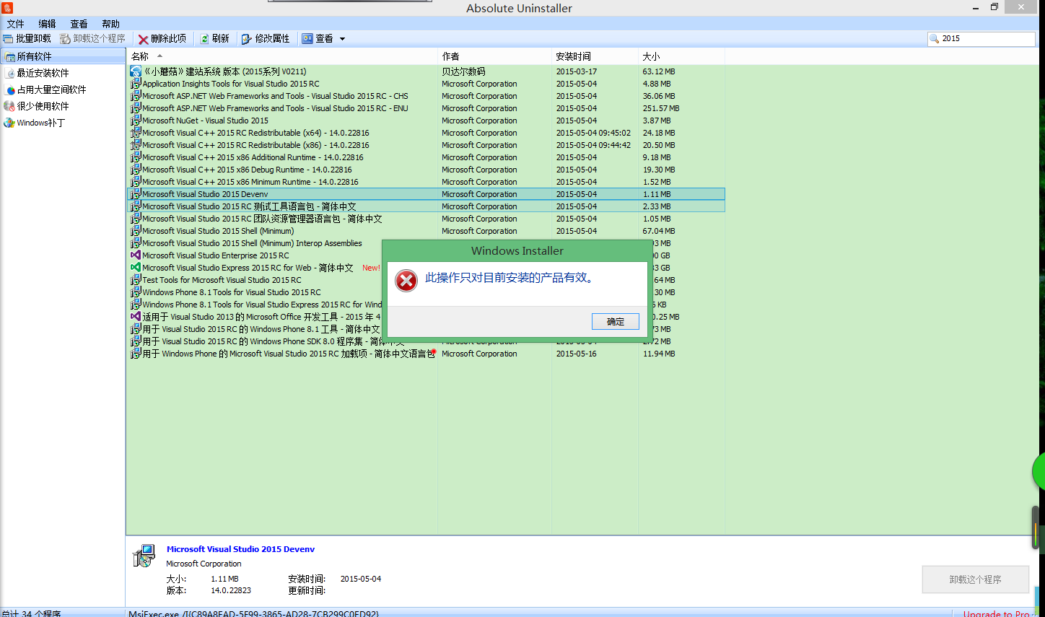Sort by the 作者 column header
Image resolution: width=1045 pixels, height=617 pixels.
494,56
